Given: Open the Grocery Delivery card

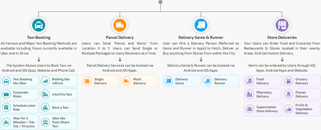Looking at the screenshot, I should coord(302,81).
